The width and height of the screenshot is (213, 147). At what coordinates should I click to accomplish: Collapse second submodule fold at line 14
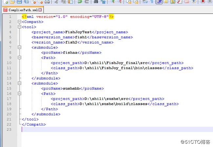point(19,83)
